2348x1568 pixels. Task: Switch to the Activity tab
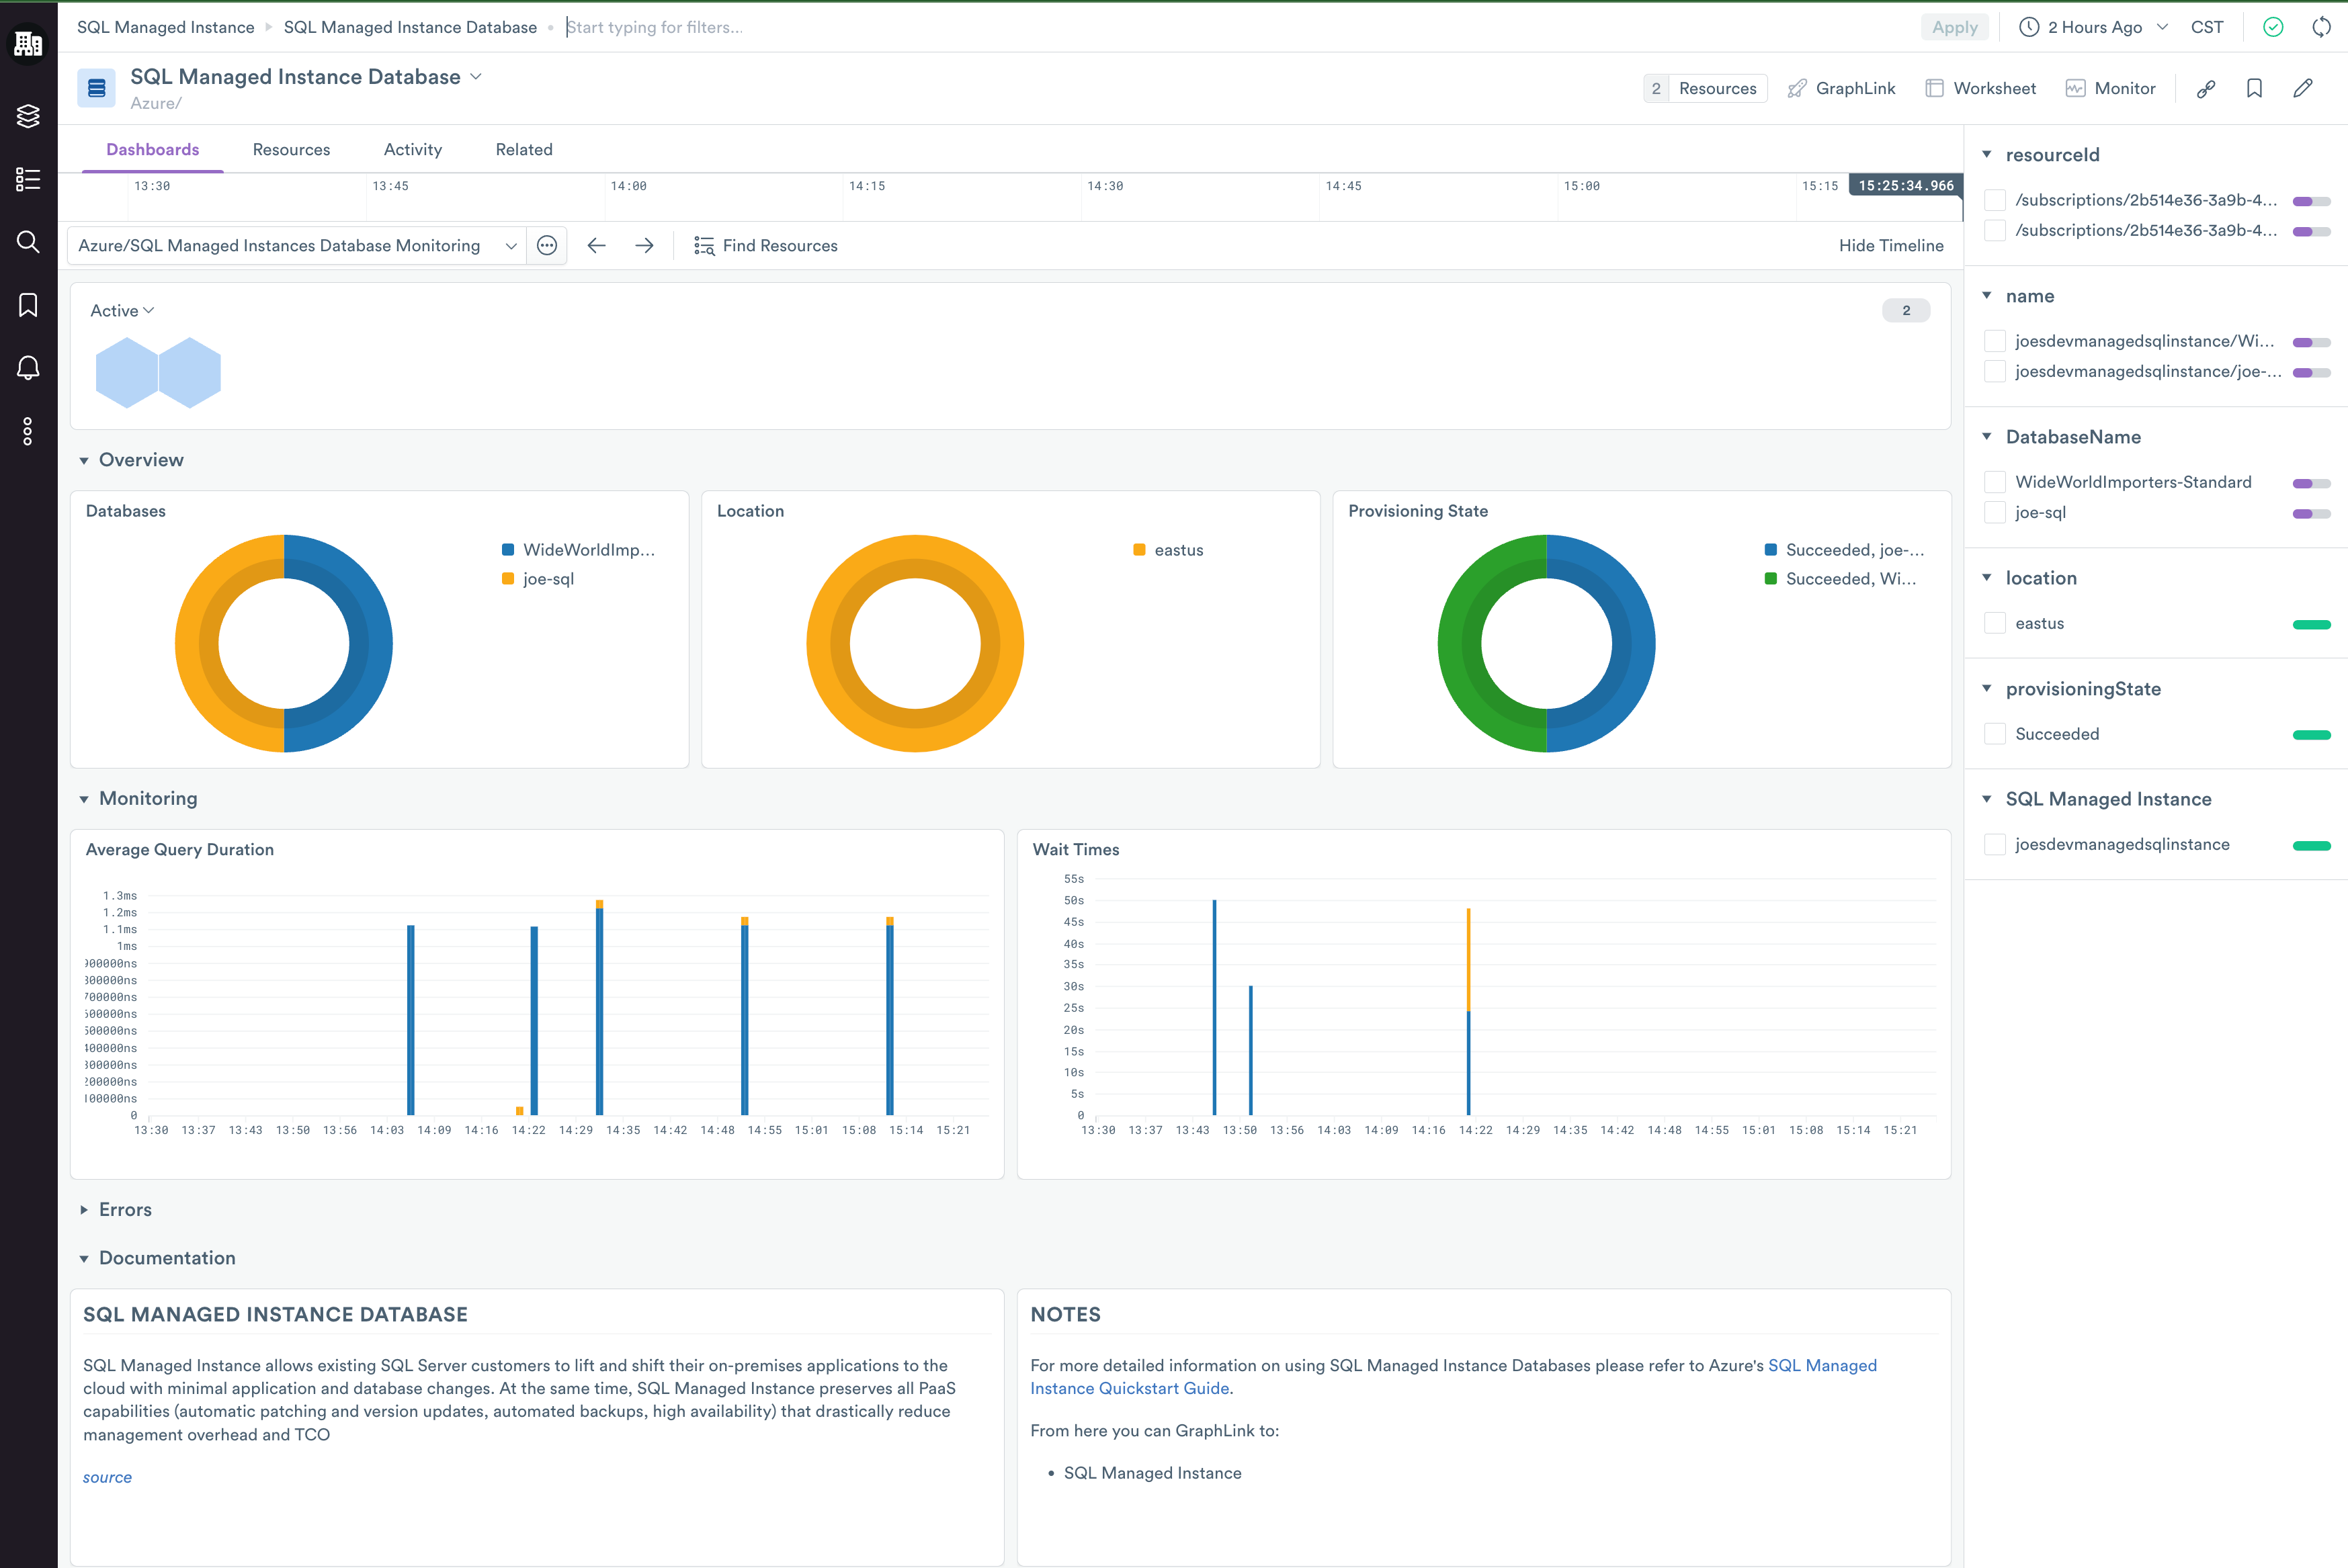point(412,149)
